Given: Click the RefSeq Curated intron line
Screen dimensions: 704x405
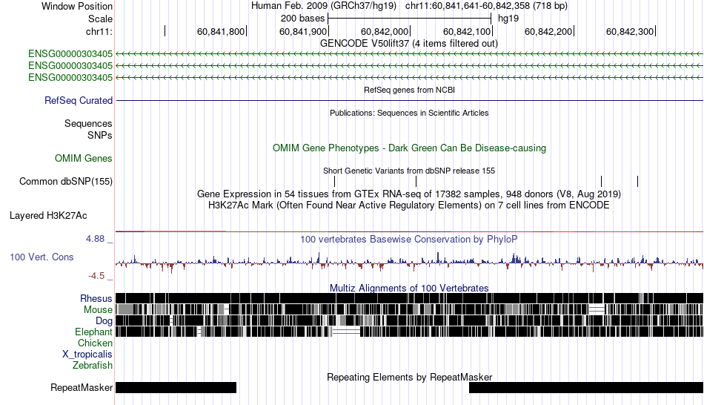Looking at the screenshot, I should coord(410,100).
